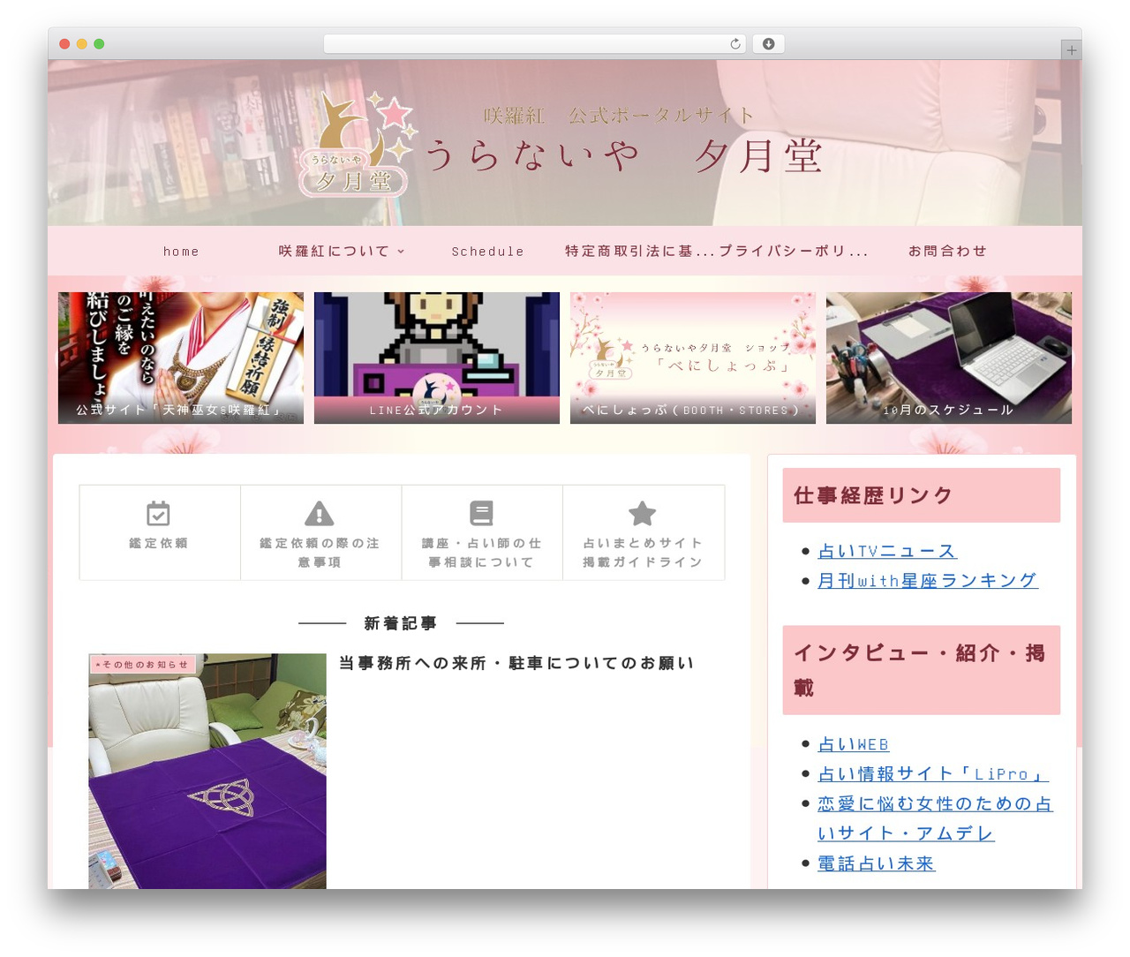Open the 恋愛に悩む女性のための占いサイト・アムデレ link

coord(935,818)
